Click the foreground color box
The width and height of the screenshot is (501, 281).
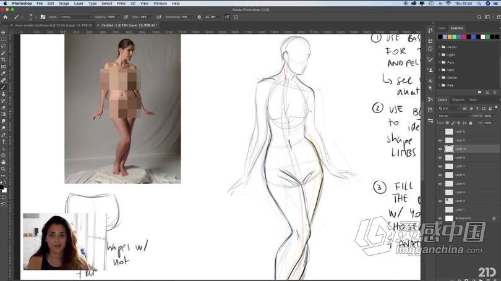(2, 187)
